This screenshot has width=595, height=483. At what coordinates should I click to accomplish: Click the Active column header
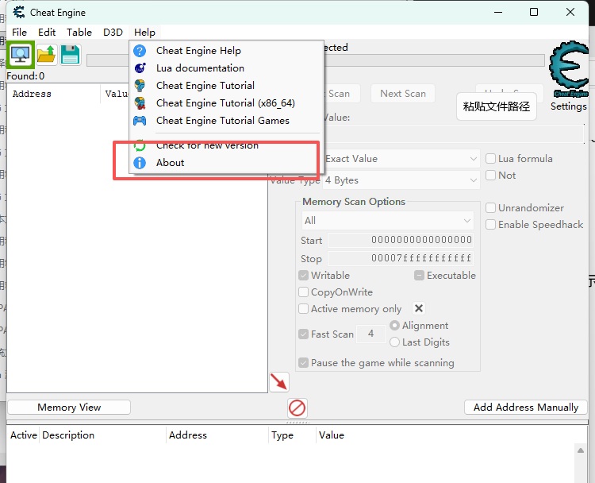[24, 435]
